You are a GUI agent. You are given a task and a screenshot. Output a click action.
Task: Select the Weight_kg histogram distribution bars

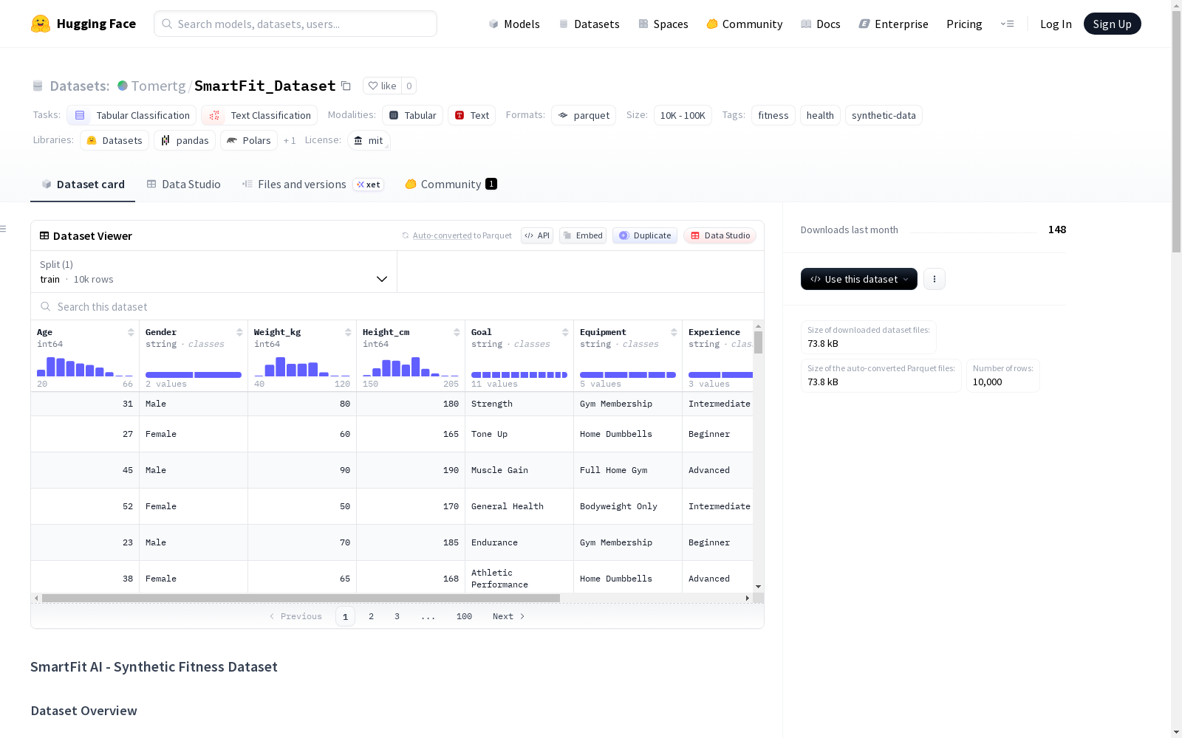[302, 366]
